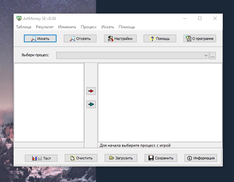The image size is (234, 182).
Task: Open О программе about button
Action: click(200, 39)
